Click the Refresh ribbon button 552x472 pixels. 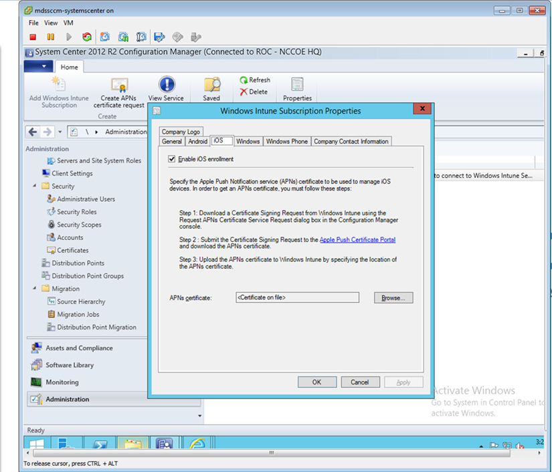tap(255, 80)
